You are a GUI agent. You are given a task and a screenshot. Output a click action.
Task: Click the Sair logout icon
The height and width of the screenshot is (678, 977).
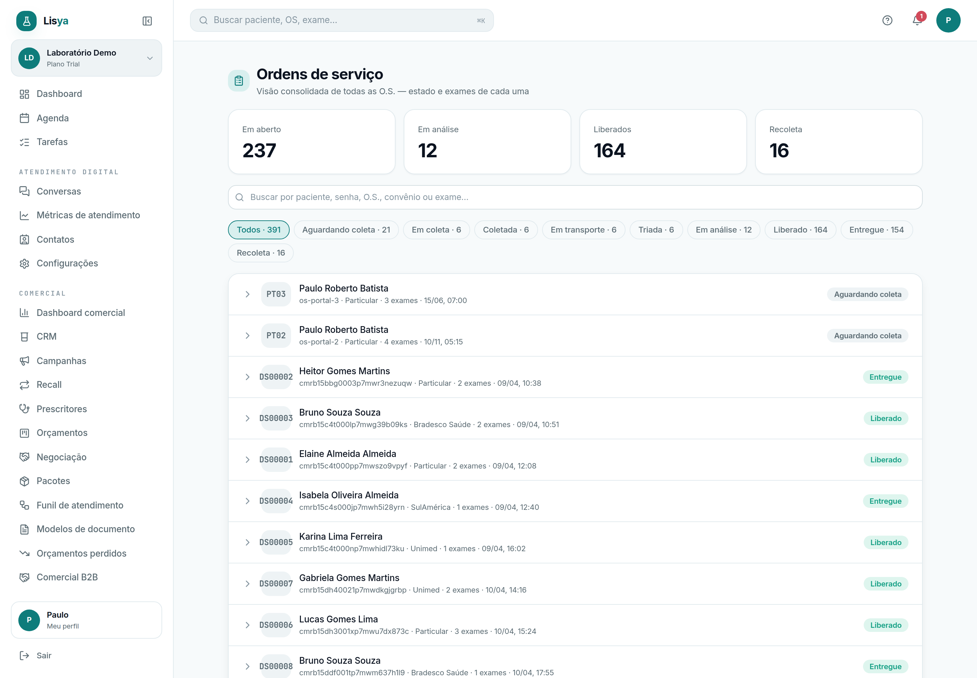(24, 656)
